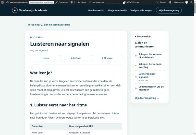Open the admin bar search magnifier
Viewport: 196px width, 135px height.
[191, 2]
